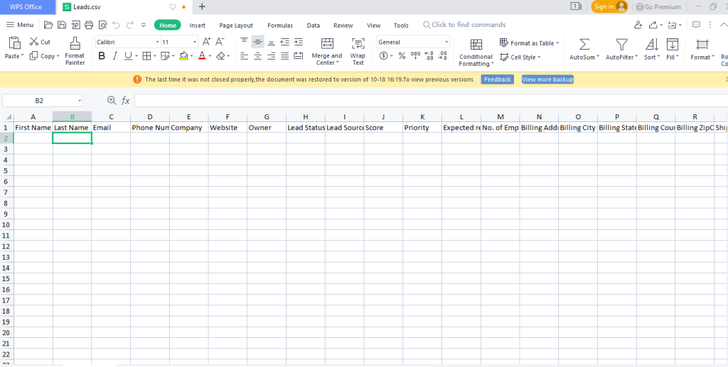Open the AutoFilter dropdown

(x=636, y=57)
